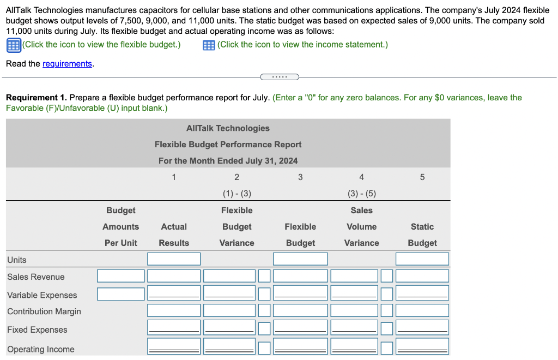Click the Units actual results input field
This screenshot has width=558, height=360.
[174, 259]
